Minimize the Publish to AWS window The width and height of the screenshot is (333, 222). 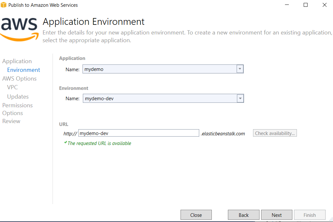coord(287,5)
